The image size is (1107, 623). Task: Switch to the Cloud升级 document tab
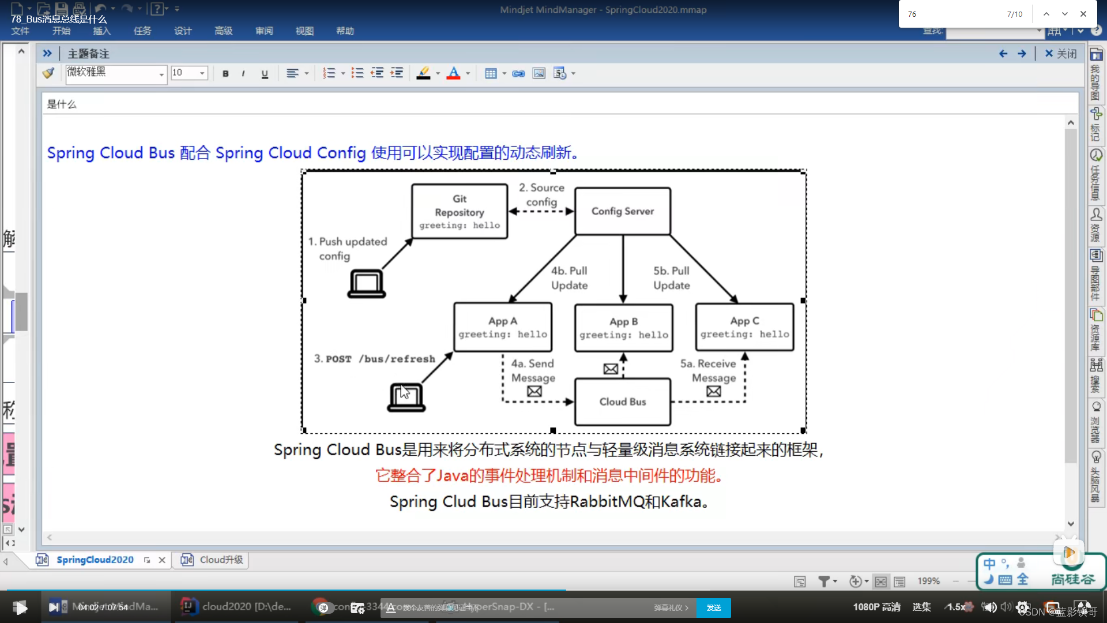(212, 560)
